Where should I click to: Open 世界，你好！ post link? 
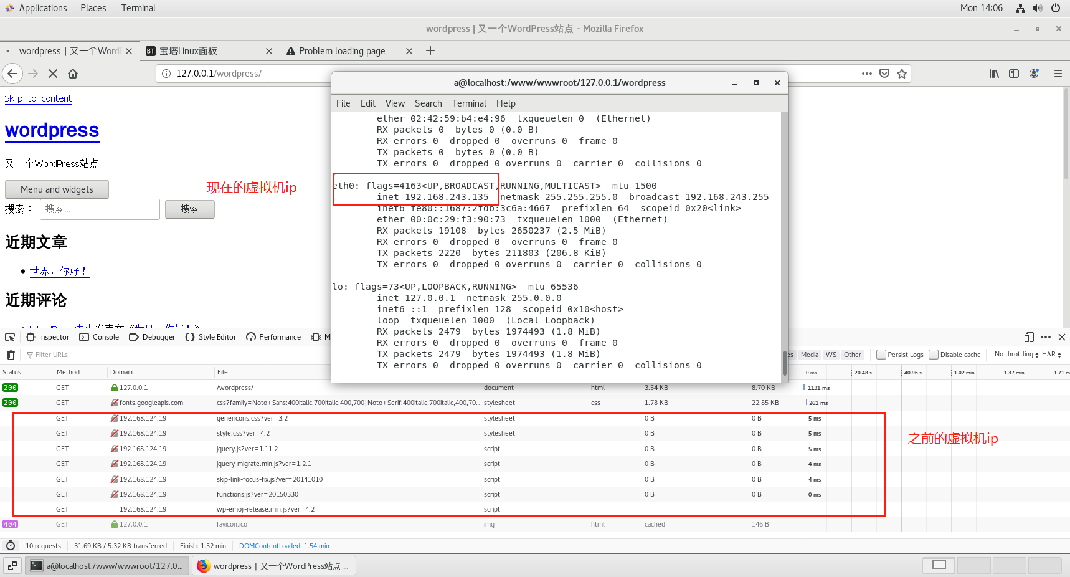tap(59, 271)
